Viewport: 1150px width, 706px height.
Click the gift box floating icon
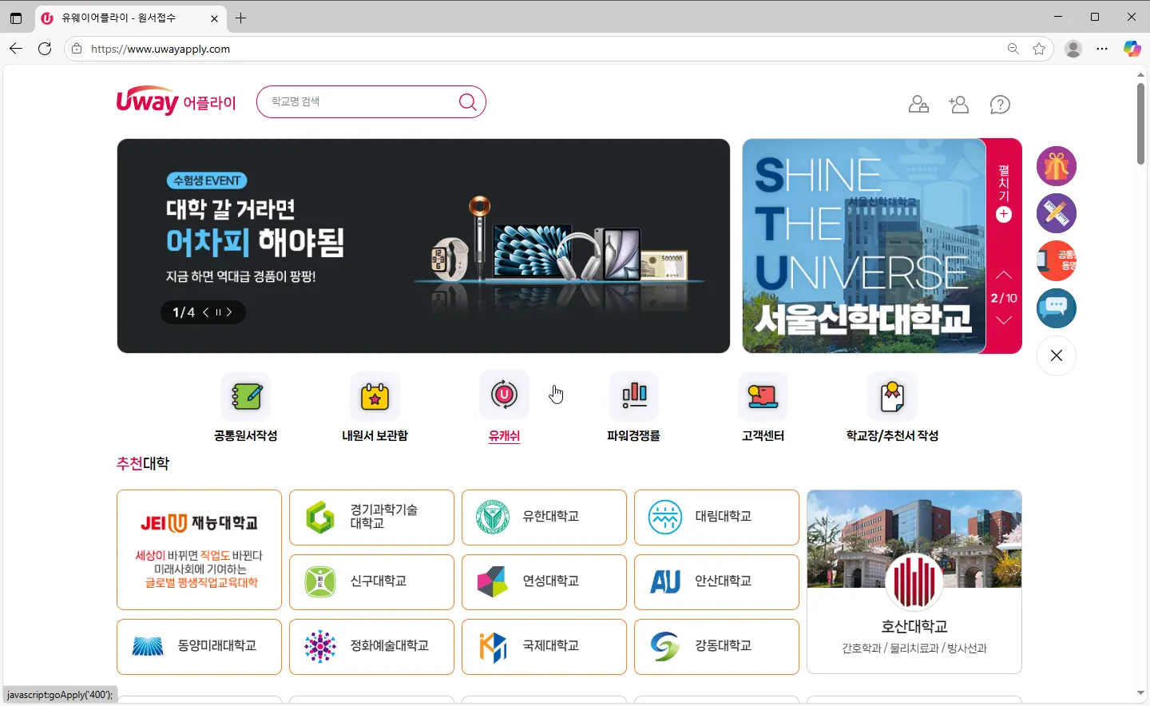click(1057, 167)
